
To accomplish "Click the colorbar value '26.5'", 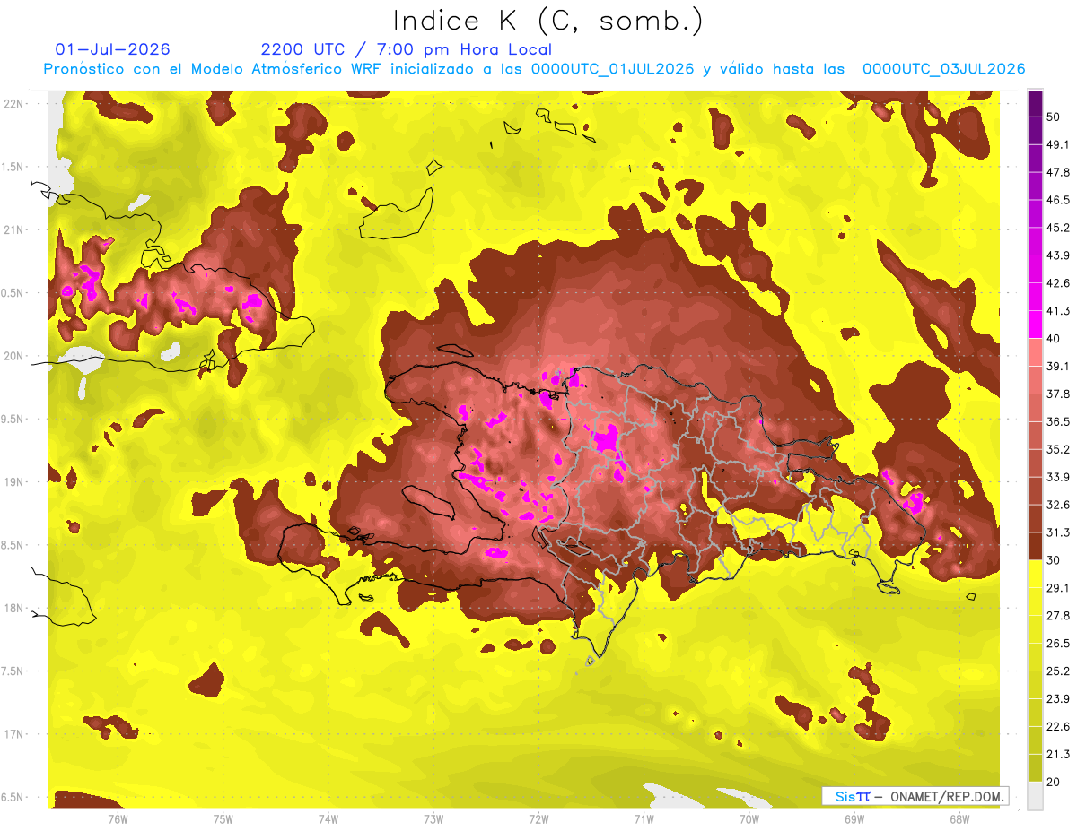I will [x=1057, y=643].
